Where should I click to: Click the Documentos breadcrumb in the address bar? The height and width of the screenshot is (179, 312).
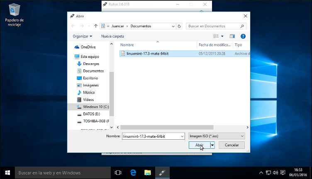tap(141, 26)
